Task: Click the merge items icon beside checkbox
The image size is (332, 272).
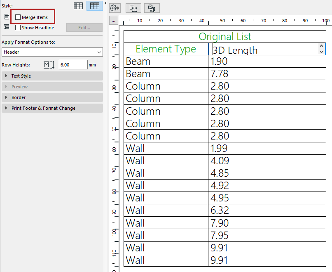Action: [6, 17]
